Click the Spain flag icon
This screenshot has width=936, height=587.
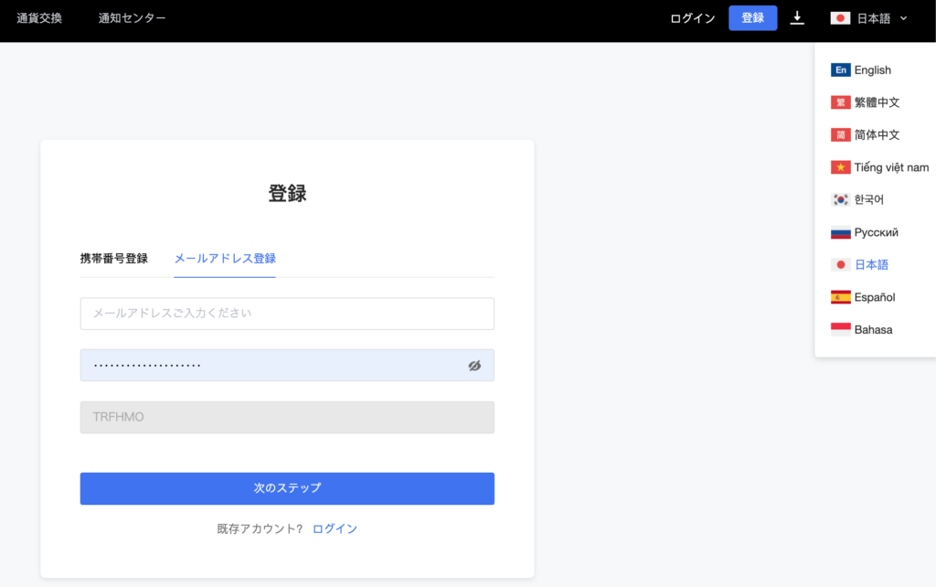click(841, 297)
